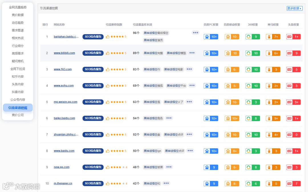Open 抖音内容 in sidebar
The image size is (308, 192).
(x=18, y=92)
